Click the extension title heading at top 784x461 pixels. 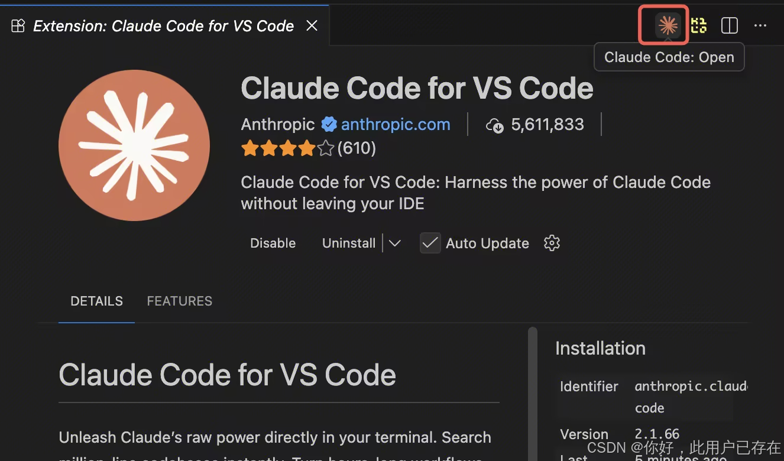[417, 88]
